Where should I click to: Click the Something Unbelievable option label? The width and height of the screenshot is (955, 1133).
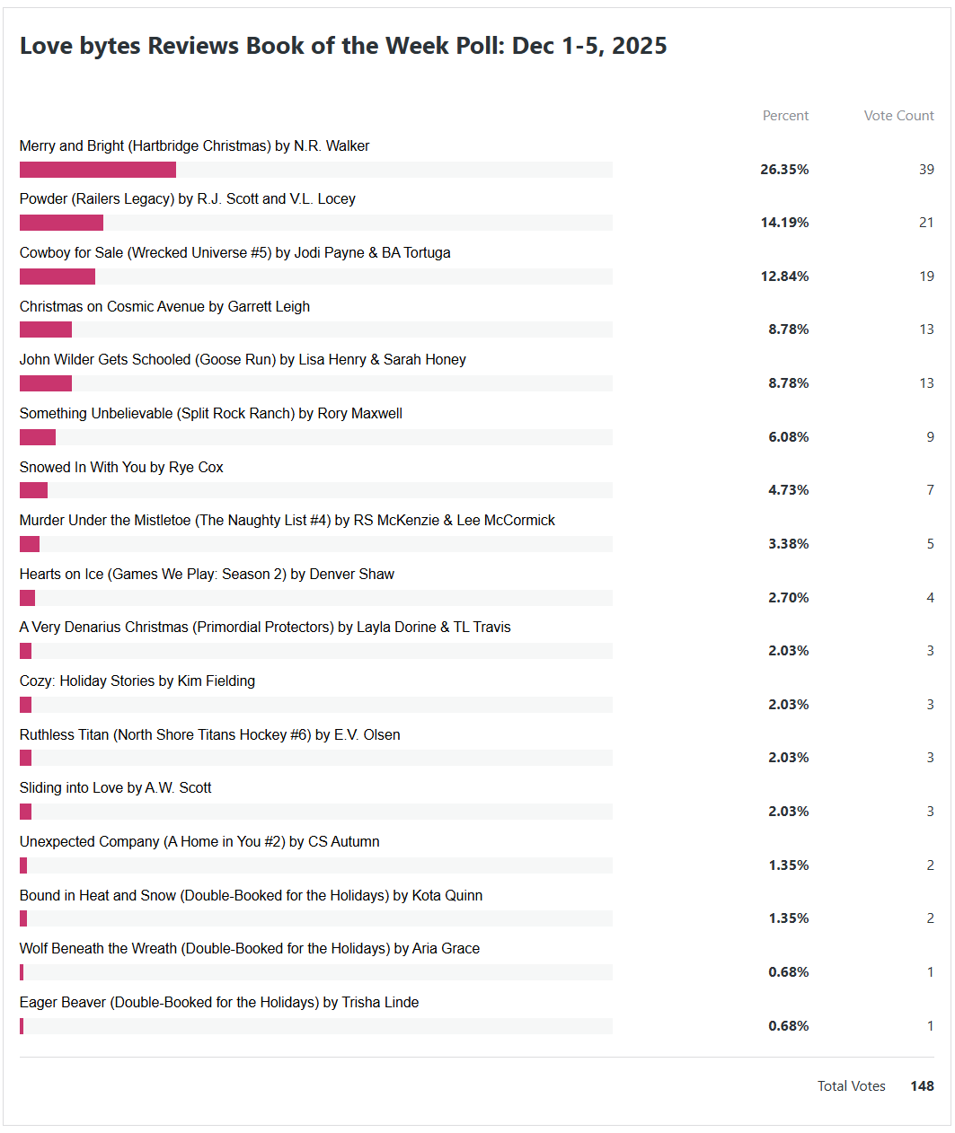(210, 413)
